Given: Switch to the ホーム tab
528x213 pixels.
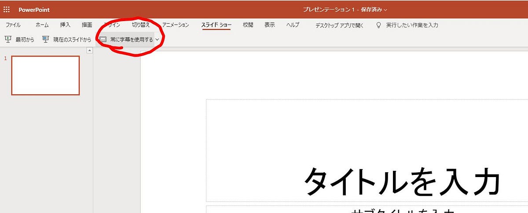Looking at the screenshot, I should pos(42,25).
